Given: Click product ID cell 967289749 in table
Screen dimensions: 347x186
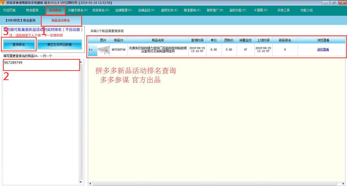Looking at the screenshot, I should [119, 50].
